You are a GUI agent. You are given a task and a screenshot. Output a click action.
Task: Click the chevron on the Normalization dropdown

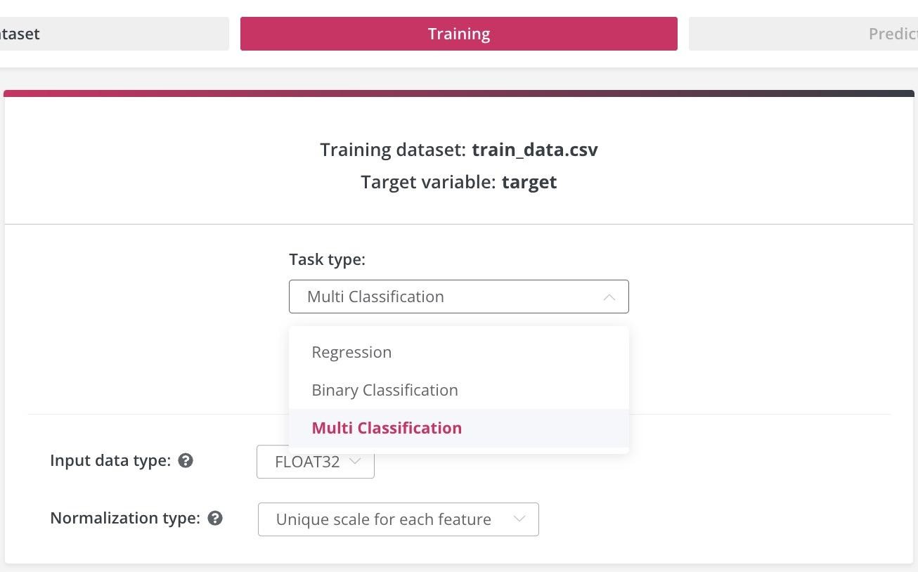[x=519, y=519]
